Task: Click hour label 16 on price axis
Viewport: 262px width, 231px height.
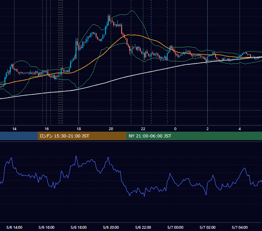Action: [47, 129]
